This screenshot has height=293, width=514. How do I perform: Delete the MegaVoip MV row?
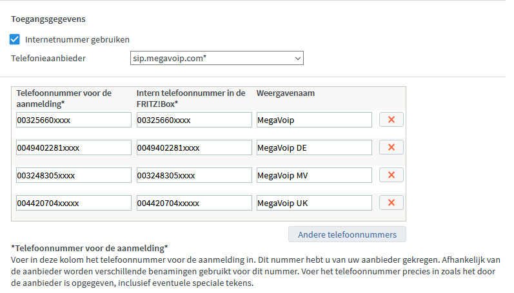coord(391,175)
